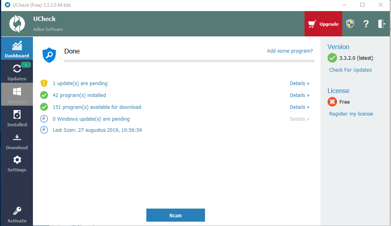
Task: Click the administrator shield icon in header
Action: pyautogui.click(x=350, y=24)
